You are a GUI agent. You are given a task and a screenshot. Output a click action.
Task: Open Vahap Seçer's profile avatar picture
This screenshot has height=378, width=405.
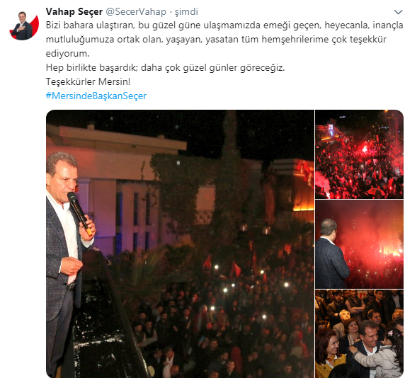point(24,25)
